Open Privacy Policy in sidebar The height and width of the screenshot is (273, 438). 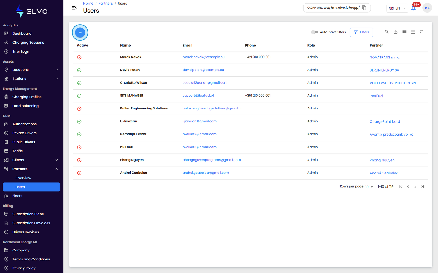pyautogui.click(x=31, y=268)
